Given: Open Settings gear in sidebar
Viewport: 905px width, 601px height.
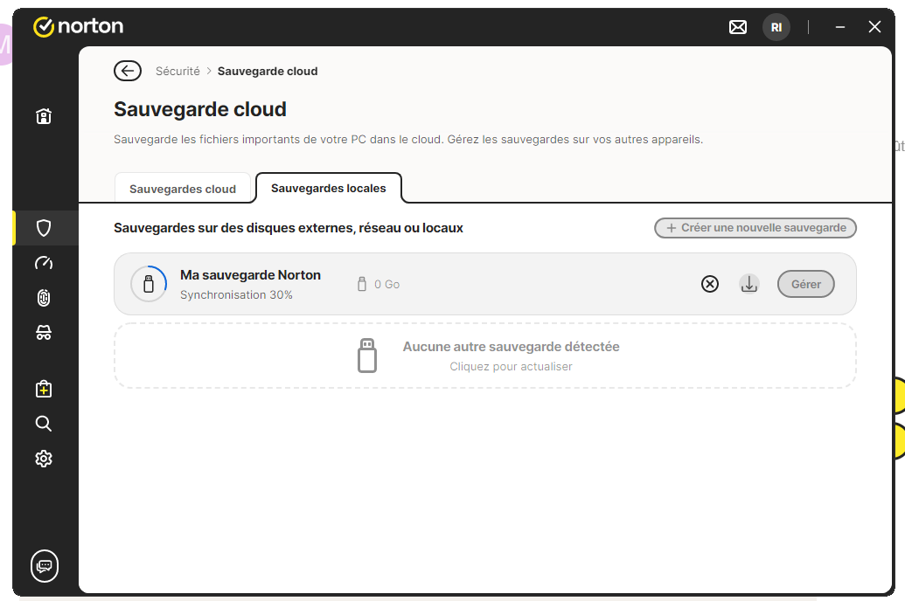Looking at the screenshot, I should click(x=44, y=459).
